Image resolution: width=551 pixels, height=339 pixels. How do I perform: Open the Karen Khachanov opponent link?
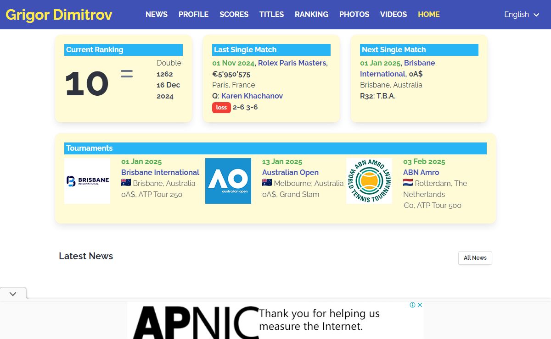point(252,96)
